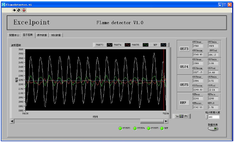Click the PY0573 white waveform legend icon
Viewport: 234px width, 142px height.
(110, 45)
